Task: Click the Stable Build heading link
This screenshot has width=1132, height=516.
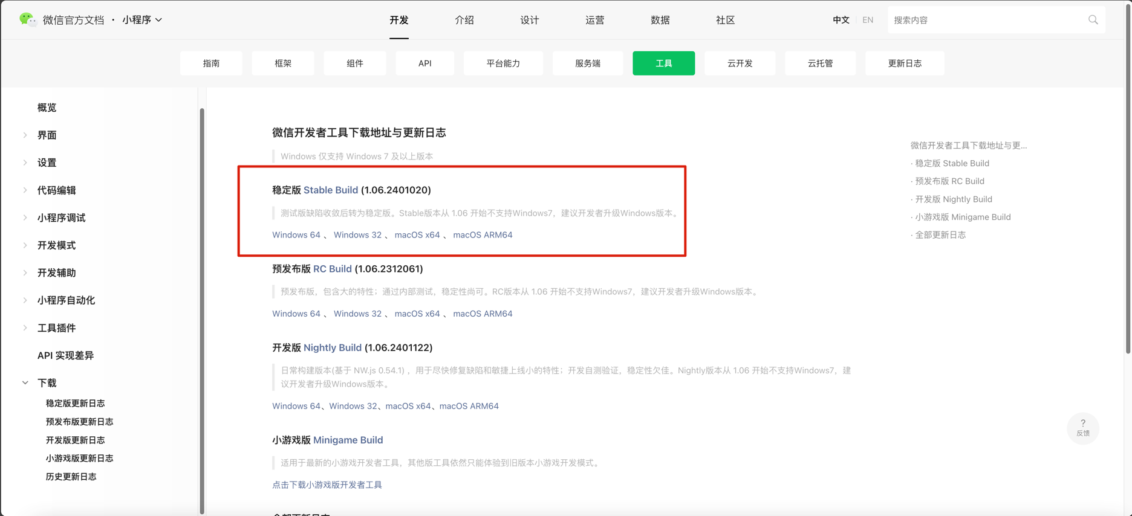Action: 331,190
